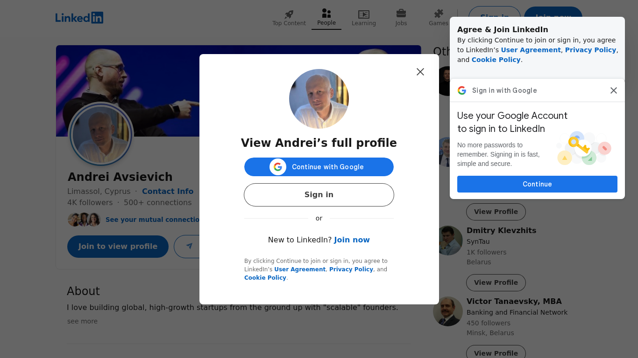Click the About section heading
This screenshot has height=358, width=638.
pos(83,291)
